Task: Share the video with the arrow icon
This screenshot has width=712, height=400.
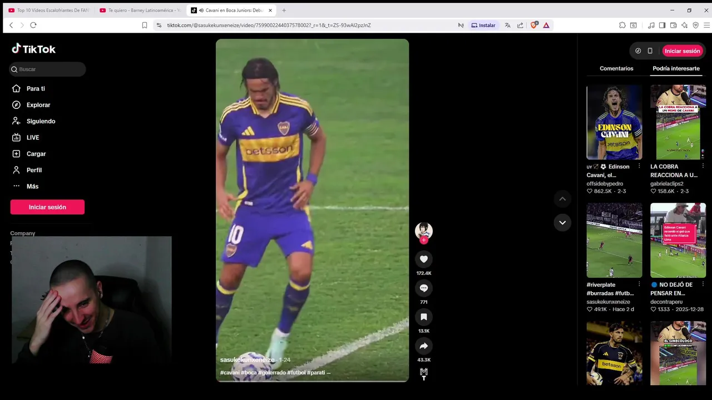Action: (x=423, y=346)
